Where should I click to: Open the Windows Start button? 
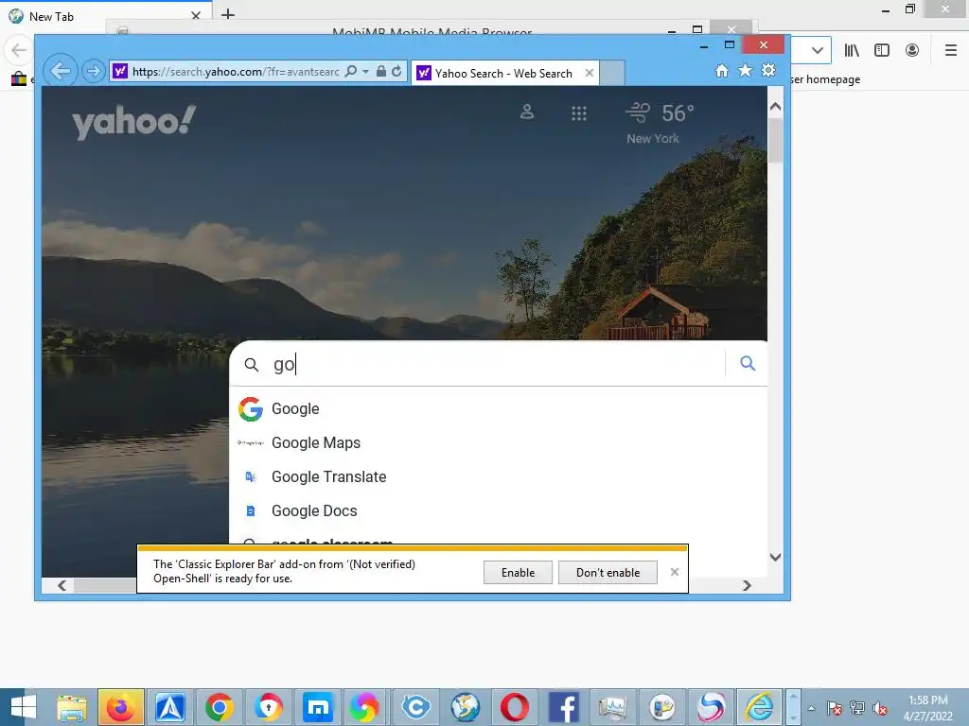point(23,707)
